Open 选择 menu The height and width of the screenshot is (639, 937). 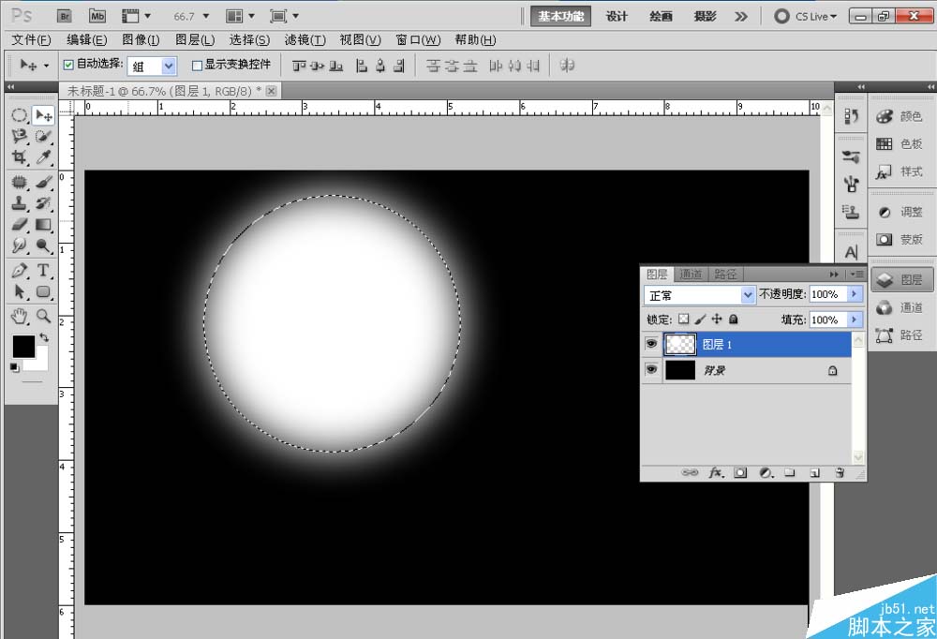(x=249, y=40)
